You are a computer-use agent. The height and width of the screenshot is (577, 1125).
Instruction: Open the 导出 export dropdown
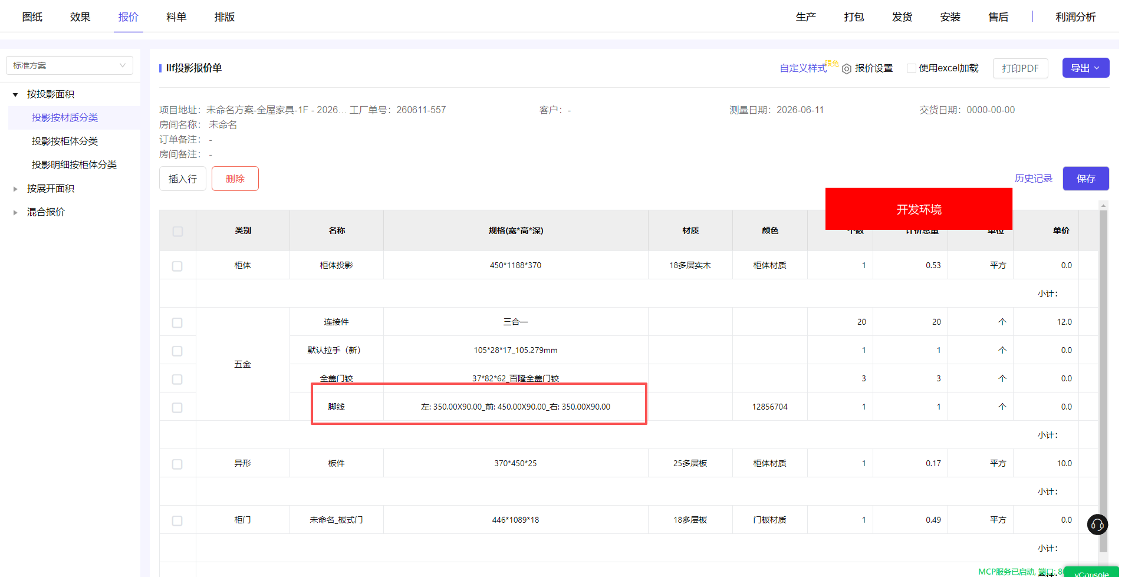tap(1085, 68)
